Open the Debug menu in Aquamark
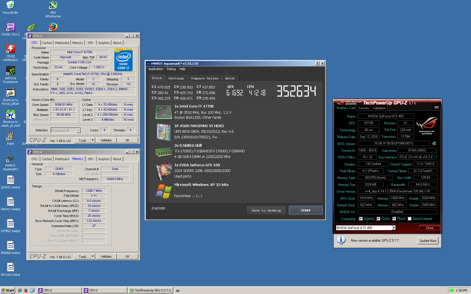Image resolution: width=471 pixels, height=294 pixels. click(x=171, y=69)
